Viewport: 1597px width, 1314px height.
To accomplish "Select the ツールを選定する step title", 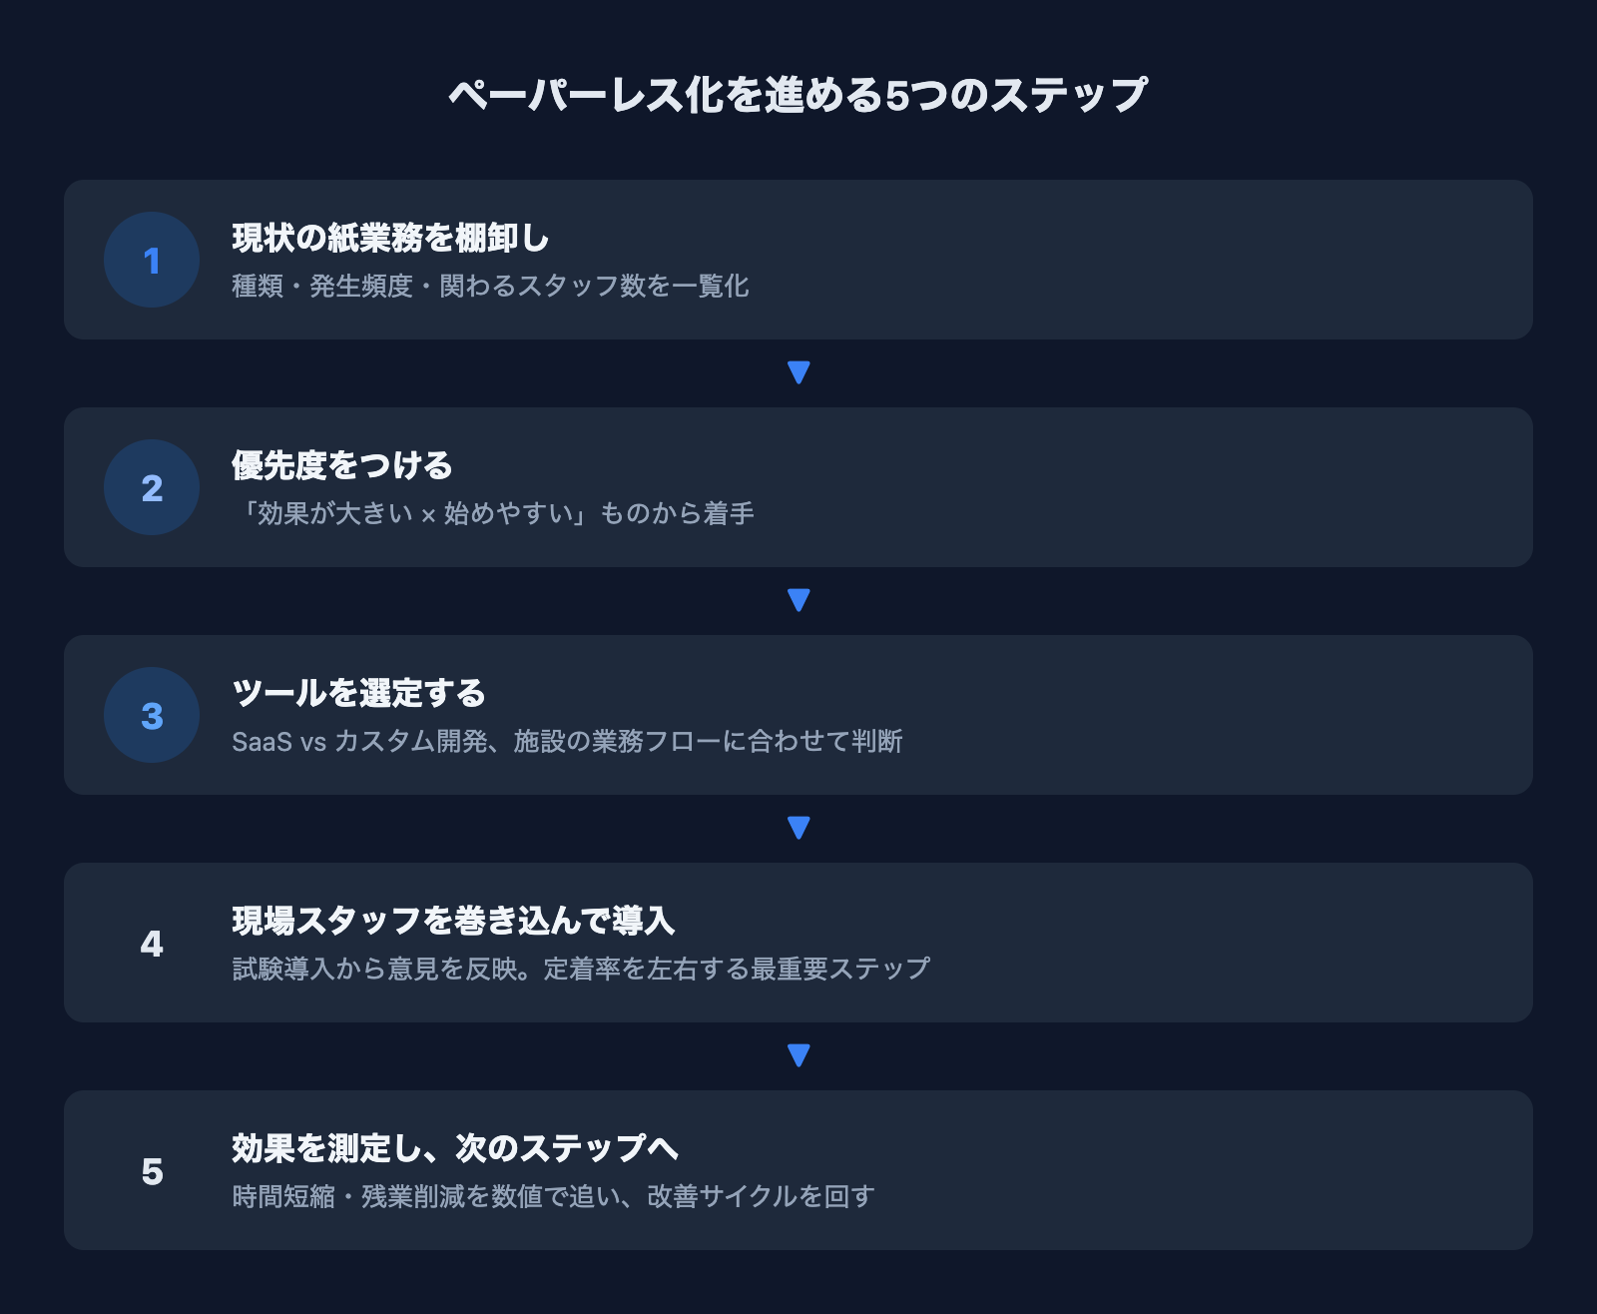I will tap(358, 693).
